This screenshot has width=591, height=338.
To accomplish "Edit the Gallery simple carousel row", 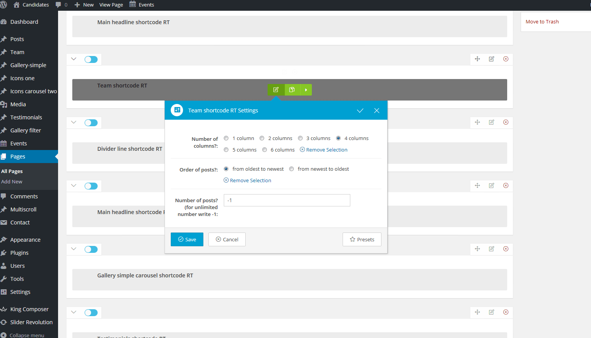I will [x=491, y=249].
